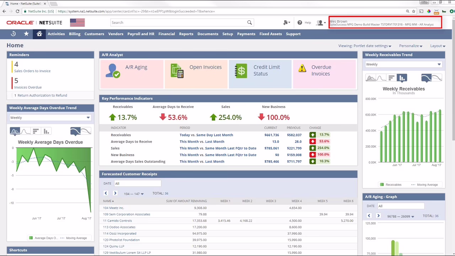455x256 pixels.
Task: Open customer 11 Camido Controls
Action: pos(117,221)
